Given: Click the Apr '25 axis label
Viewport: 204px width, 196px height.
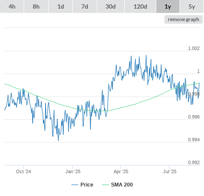Looking at the screenshot, I should click(121, 171).
